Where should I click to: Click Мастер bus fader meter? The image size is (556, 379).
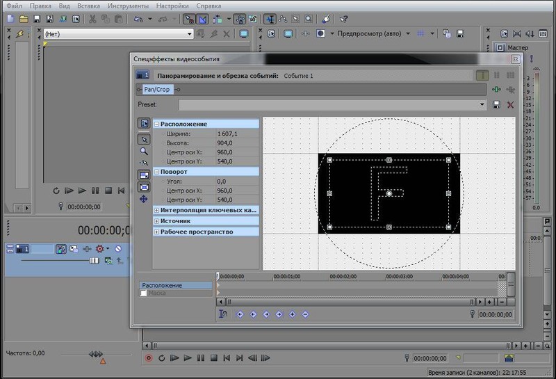(x=537, y=136)
